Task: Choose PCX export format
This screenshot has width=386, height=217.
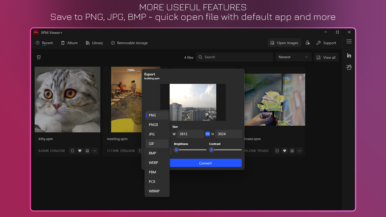Action: (x=157, y=182)
